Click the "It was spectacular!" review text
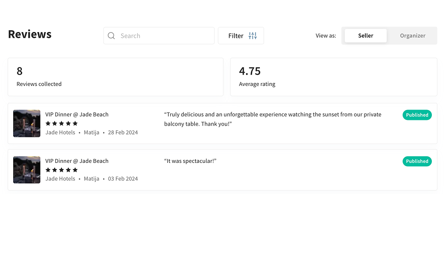The image size is (446, 279). click(190, 161)
